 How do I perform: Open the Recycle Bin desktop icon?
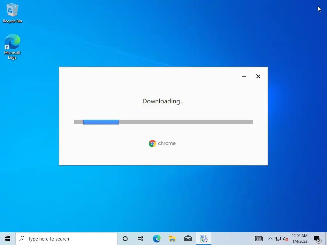coord(12,13)
